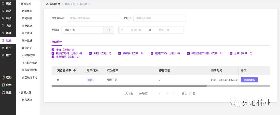The image size is (280, 115).
Task: Click keyword field containing 弹窗广告
Action: [x=82, y=30]
